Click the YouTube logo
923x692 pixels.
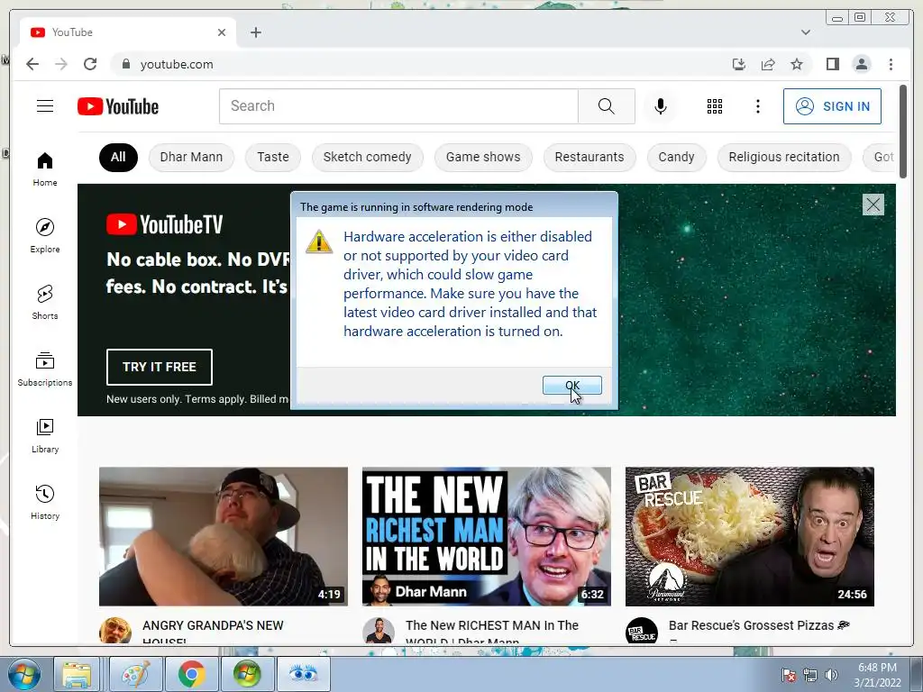(118, 106)
